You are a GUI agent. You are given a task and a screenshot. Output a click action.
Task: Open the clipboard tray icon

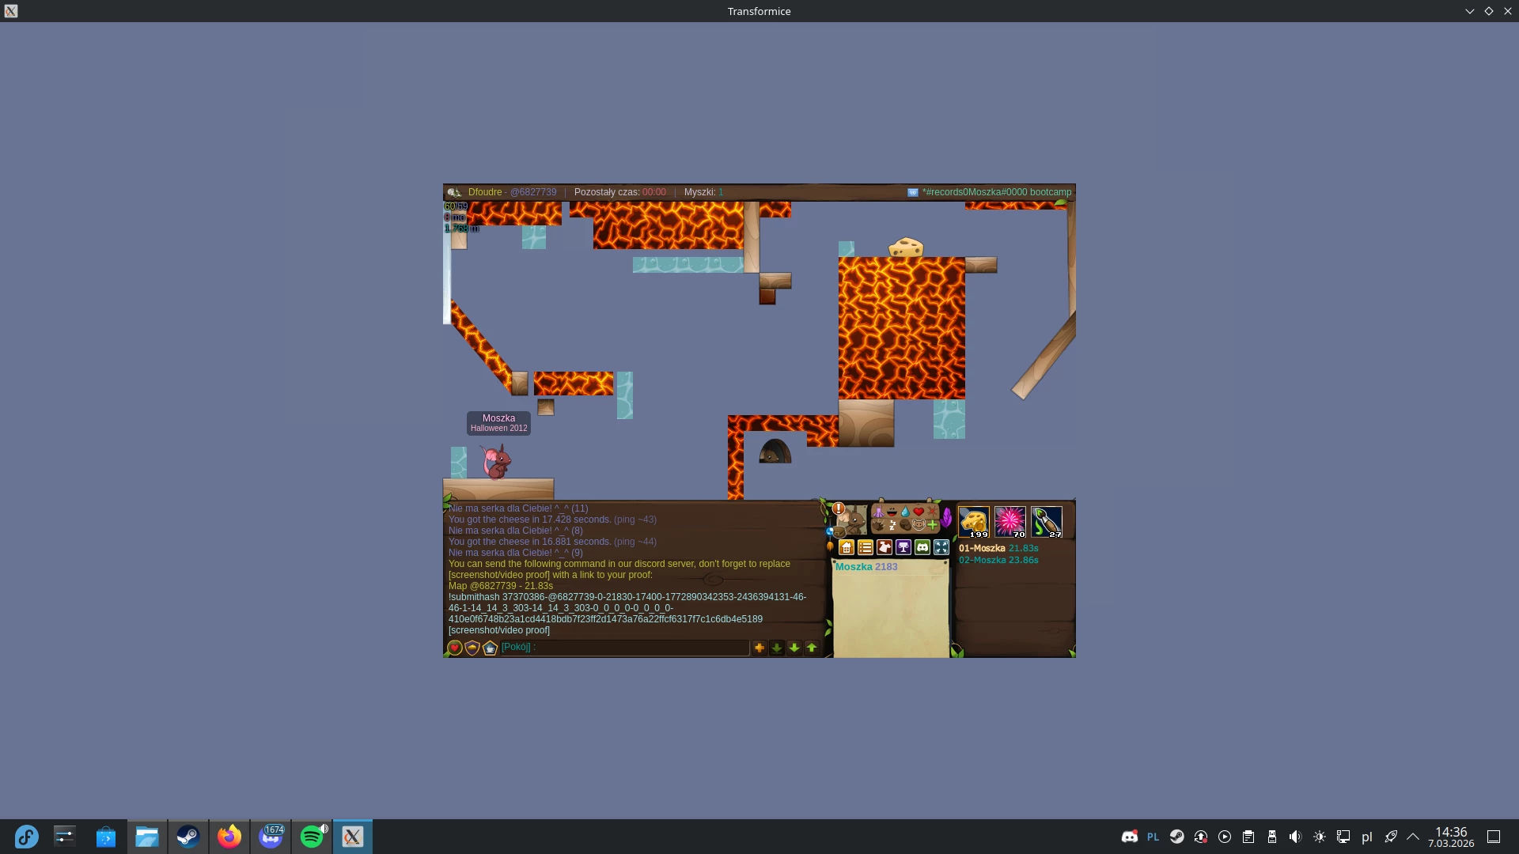(x=1248, y=837)
